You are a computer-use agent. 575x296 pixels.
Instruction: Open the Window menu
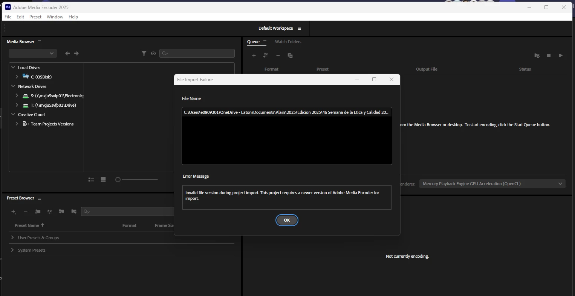[55, 17]
